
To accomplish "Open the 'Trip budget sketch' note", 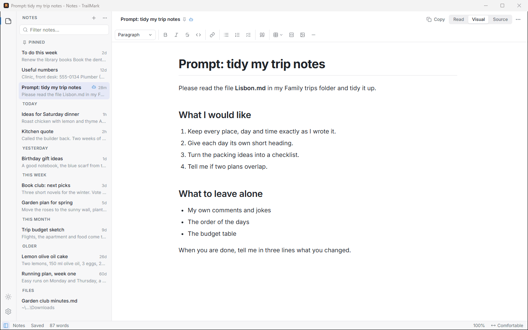I will click(64, 233).
